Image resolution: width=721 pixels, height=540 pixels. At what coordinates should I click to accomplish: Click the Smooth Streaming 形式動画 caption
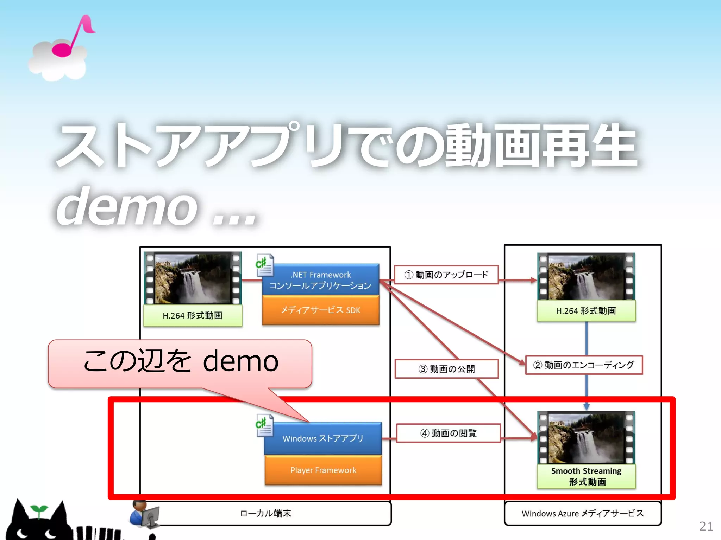click(586, 476)
